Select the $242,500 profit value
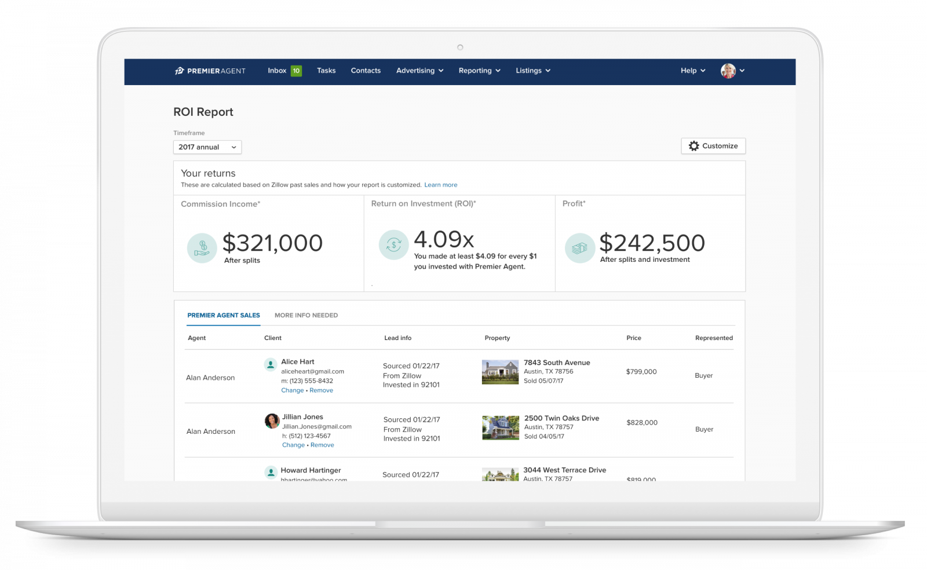 (652, 243)
